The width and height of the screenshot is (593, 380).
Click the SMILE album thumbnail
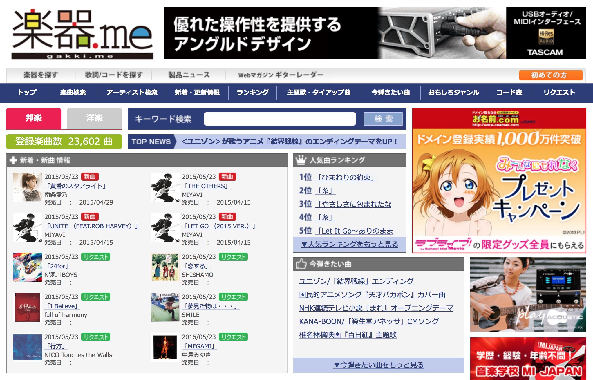(165, 307)
